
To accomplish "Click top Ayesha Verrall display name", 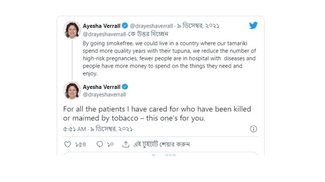I will click(102, 26).
